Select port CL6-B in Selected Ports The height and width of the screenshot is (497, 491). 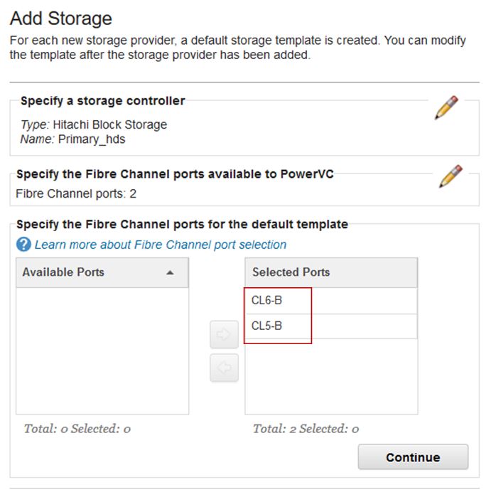(x=331, y=301)
